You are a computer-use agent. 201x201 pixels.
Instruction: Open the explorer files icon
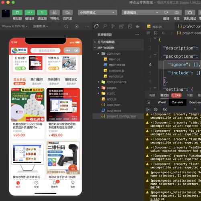[96, 26]
